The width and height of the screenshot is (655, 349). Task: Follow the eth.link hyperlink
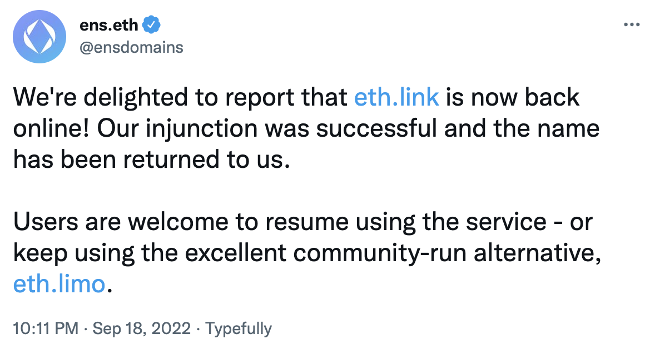pyautogui.click(x=396, y=97)
